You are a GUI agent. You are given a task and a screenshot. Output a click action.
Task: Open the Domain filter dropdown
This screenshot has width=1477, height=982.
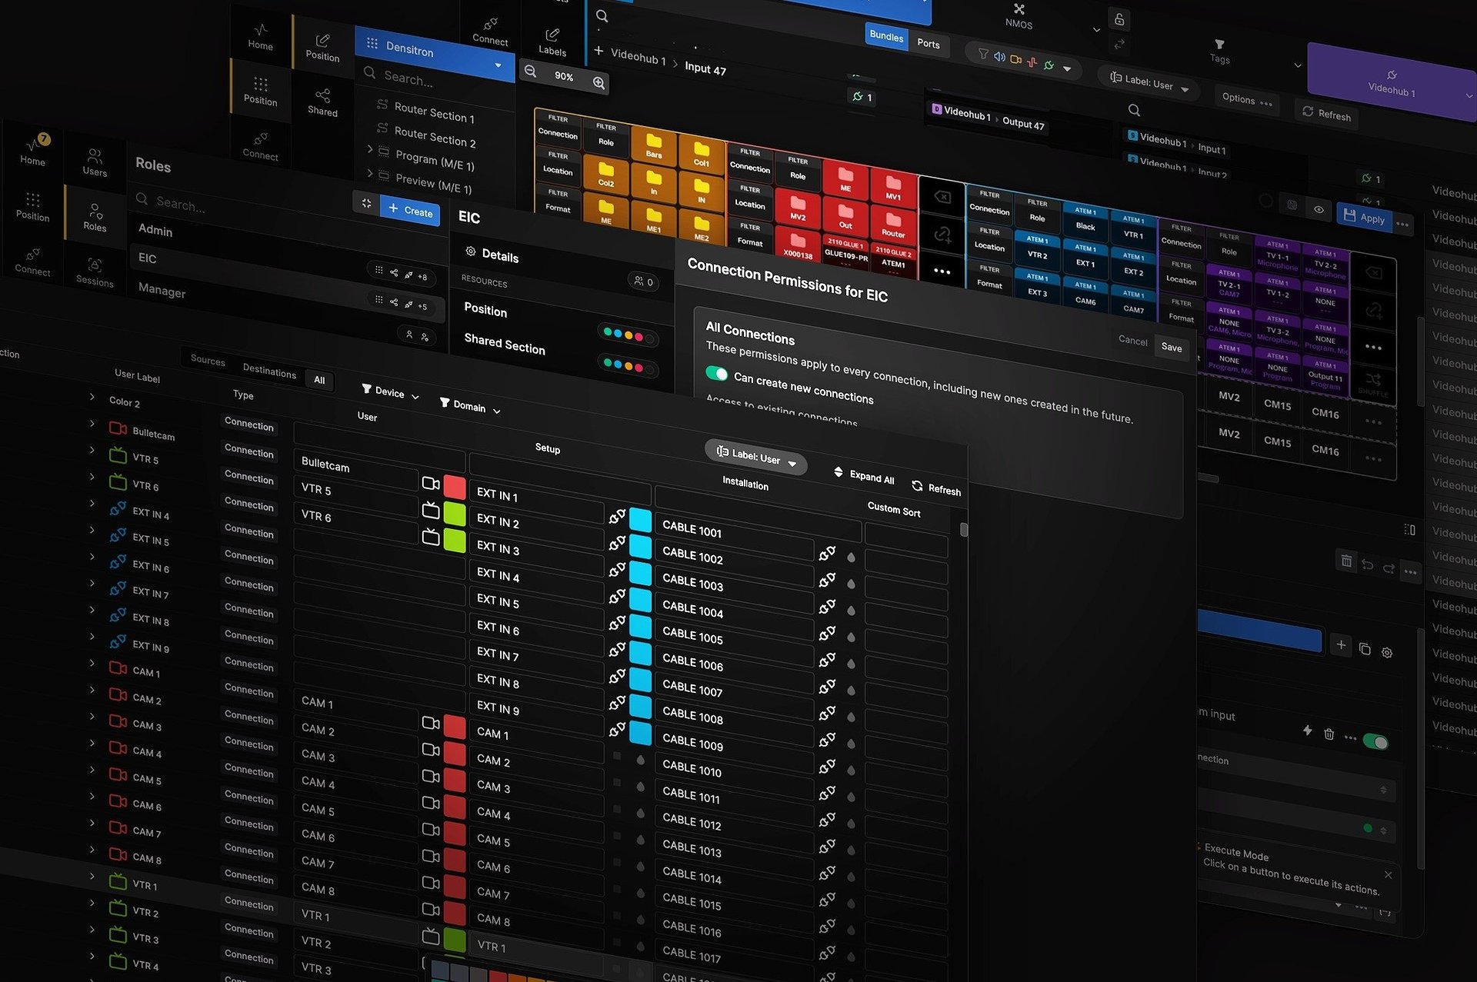[x=469, y=406]
